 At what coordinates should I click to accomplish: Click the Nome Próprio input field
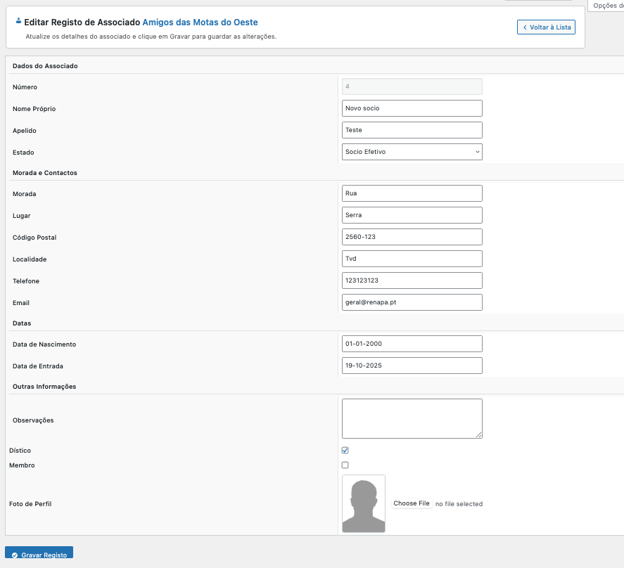click(x=412, y=108)
